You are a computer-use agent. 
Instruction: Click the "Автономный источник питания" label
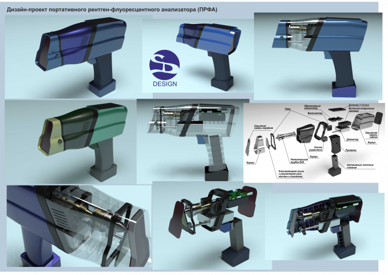[360, 166]
